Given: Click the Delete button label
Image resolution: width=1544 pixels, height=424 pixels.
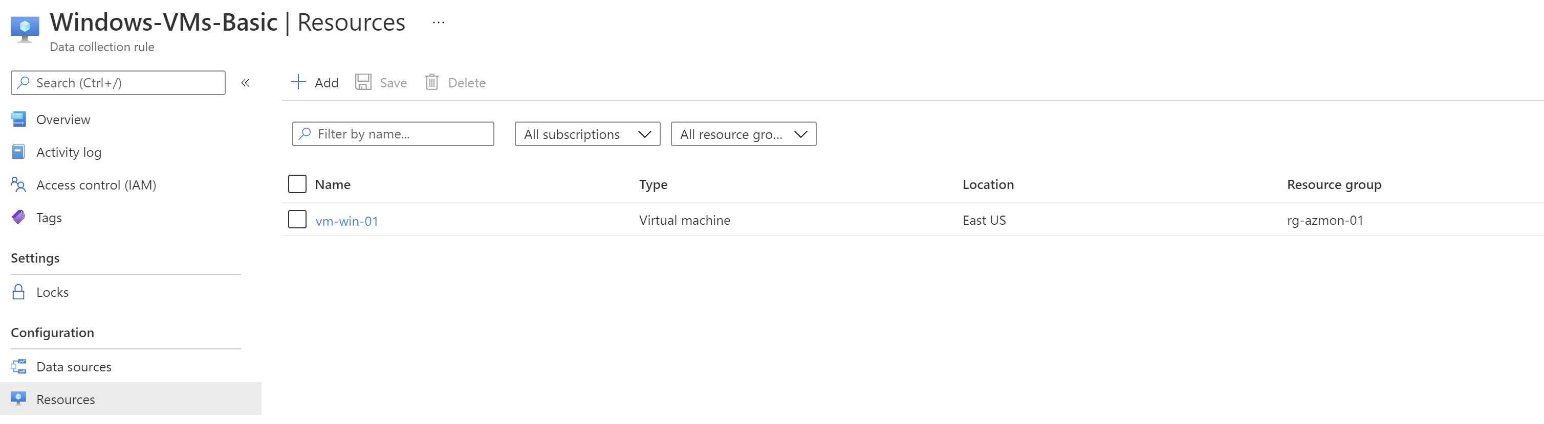Looking at the screenshot, I should [x=467, y=83].
